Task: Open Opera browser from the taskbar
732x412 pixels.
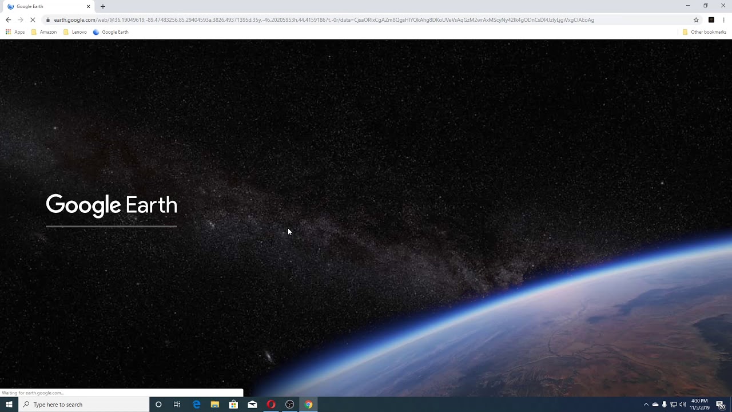Action: (271, 405)
